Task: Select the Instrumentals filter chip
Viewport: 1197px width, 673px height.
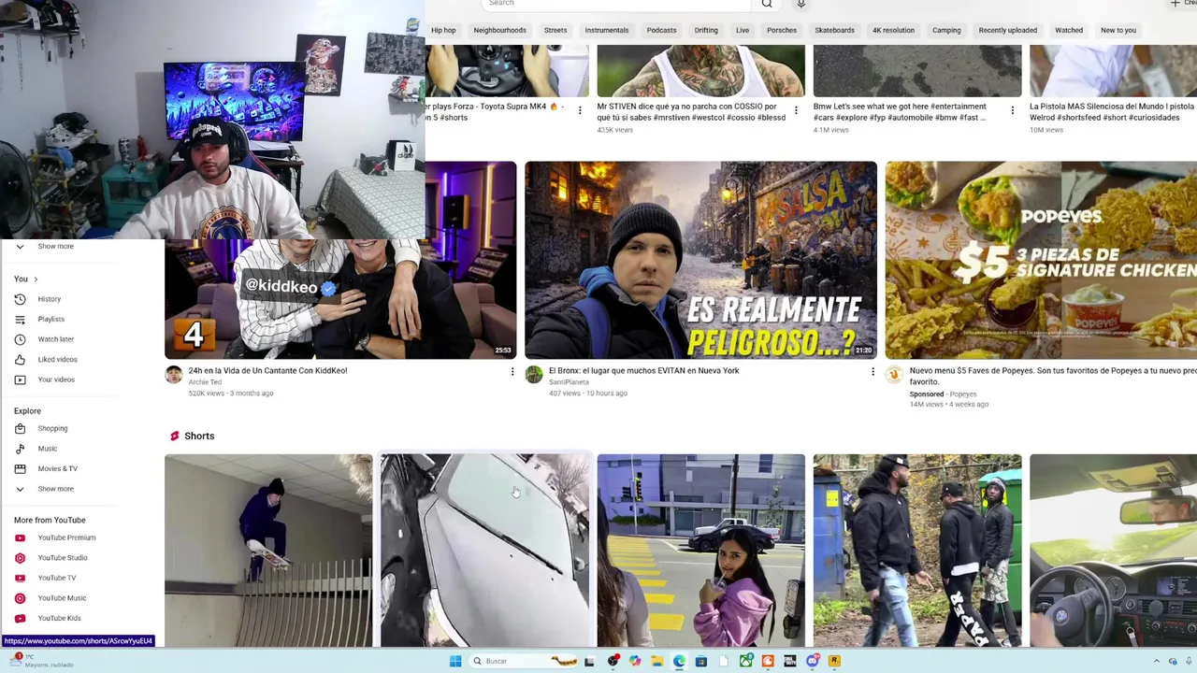Action: [607, 30]
